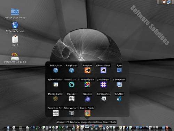
Task: Launch the Shutter screenshot program
Action: [x=119, y=99]
